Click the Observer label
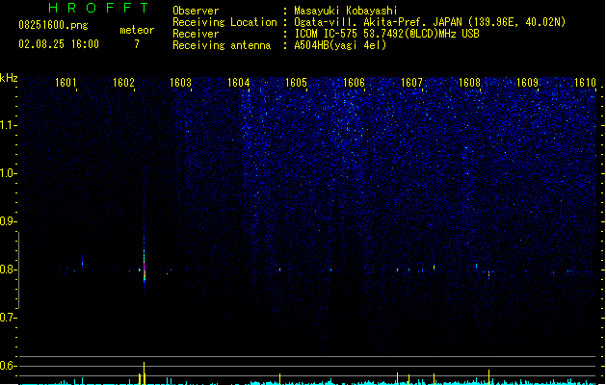The width and height of the screenshot is (606, 385). (x=196, y=11)
